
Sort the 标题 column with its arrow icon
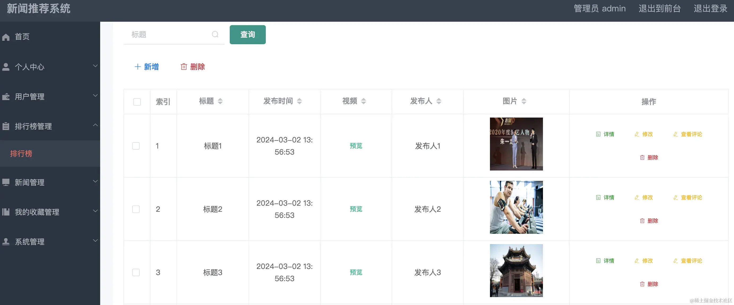[220, 101]
